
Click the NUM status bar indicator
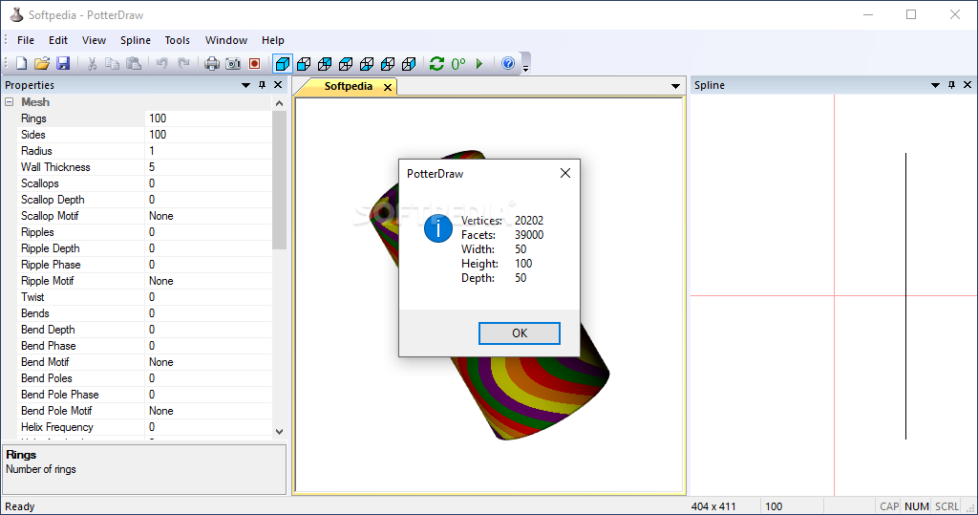[x=917, y=506]
